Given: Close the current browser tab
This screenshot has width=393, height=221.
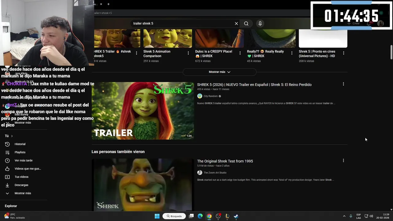Looking at the screenshot, I should (101, 4).
